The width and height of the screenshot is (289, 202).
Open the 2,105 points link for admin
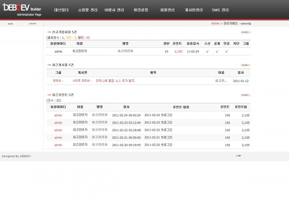pos(178,51)
